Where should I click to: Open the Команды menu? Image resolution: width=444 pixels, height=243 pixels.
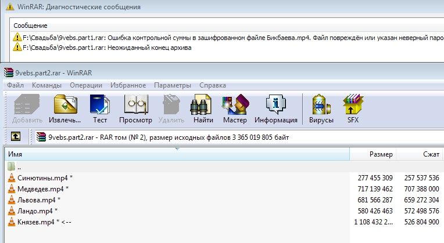(46, 85)
